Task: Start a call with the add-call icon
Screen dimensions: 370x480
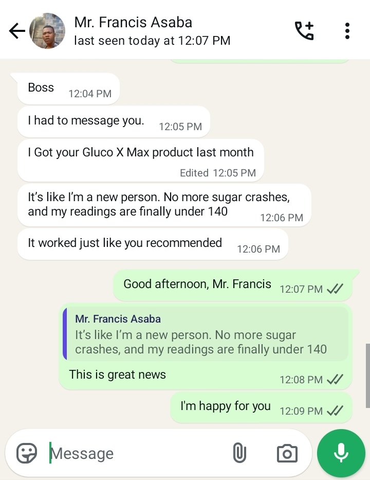Action: point(304,31)
